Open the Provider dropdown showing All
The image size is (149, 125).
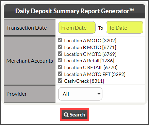[80, 94]
